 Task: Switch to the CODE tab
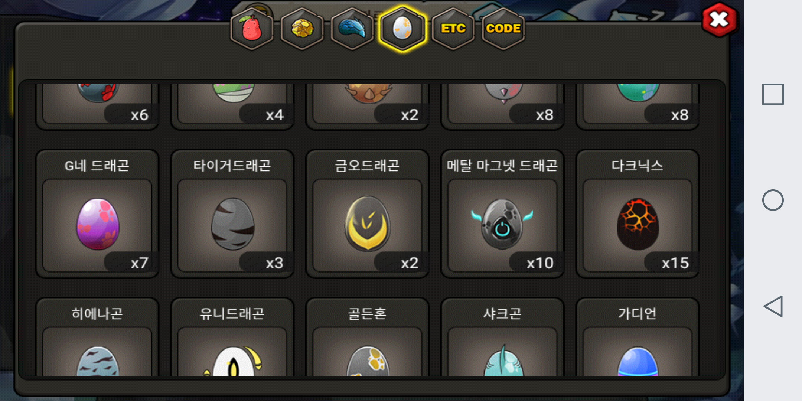click(503, 29)
